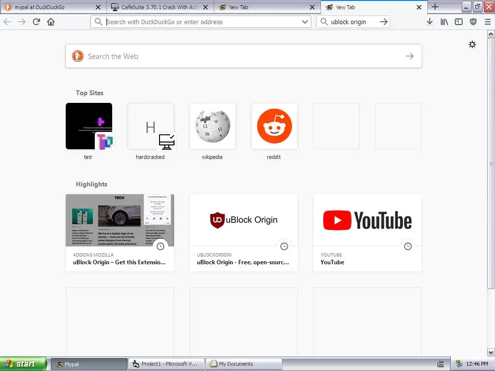
Task: Click the uBlock Origin - Free, open-source title
Action: point(243,262)
